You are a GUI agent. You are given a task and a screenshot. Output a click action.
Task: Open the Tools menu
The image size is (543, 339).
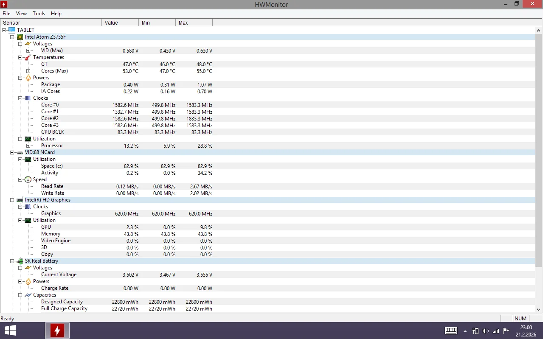[x=39, y=14]
